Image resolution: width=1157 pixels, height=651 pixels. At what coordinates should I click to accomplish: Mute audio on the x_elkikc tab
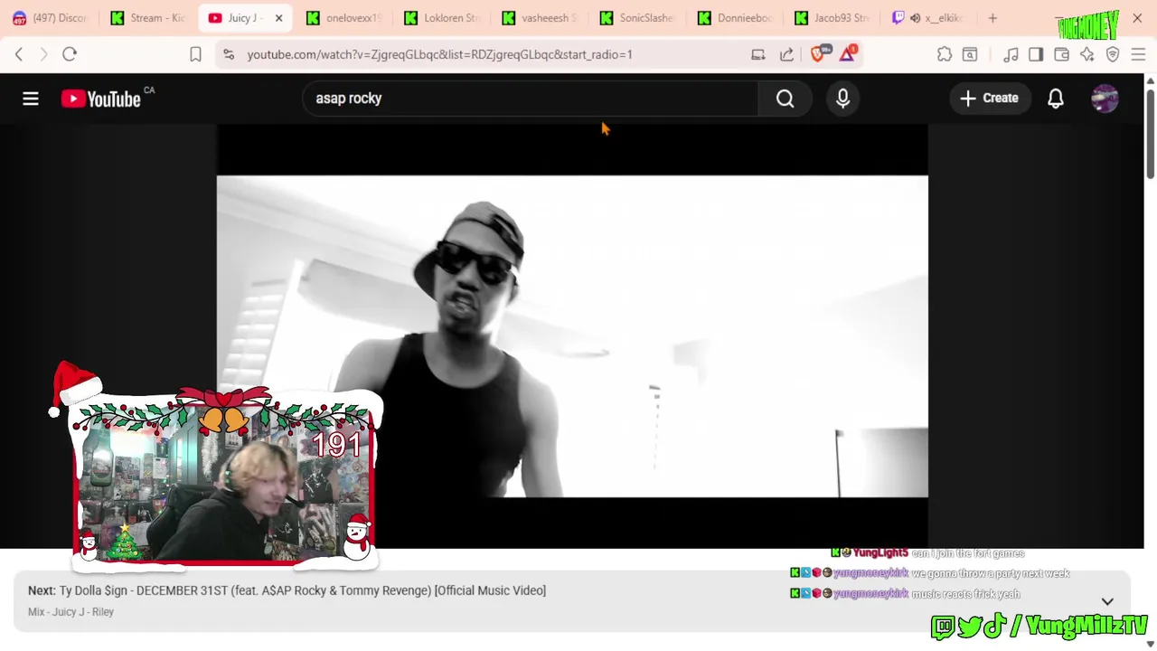tap(915, 18)
